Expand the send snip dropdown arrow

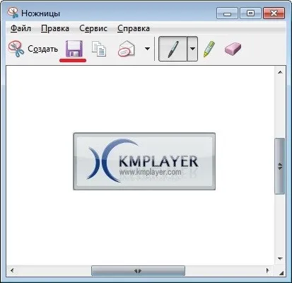147,49
